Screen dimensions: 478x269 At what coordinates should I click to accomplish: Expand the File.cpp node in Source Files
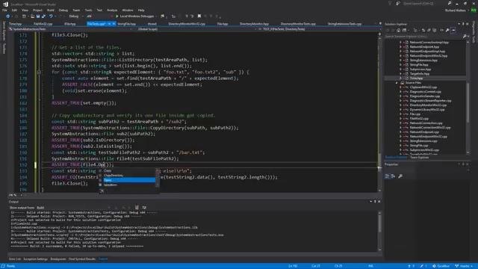coord(400,114)
